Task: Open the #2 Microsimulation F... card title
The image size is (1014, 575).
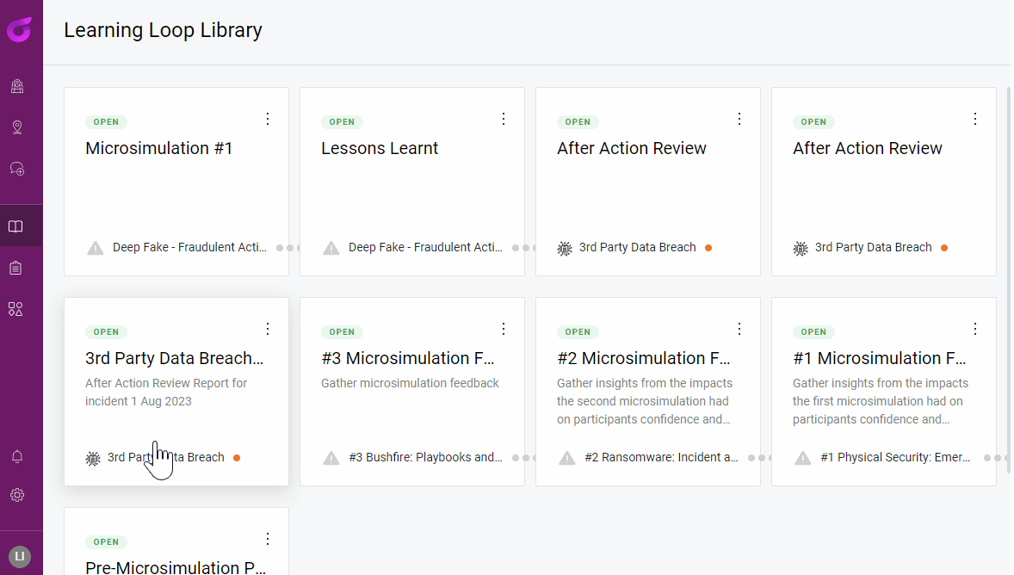Action: [x=644, y=358]
